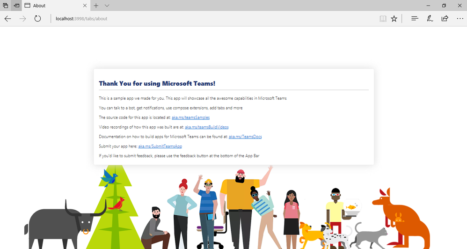Share this page via share icon
This screenshot has width=467, height=249.
[x=445, y=18]
